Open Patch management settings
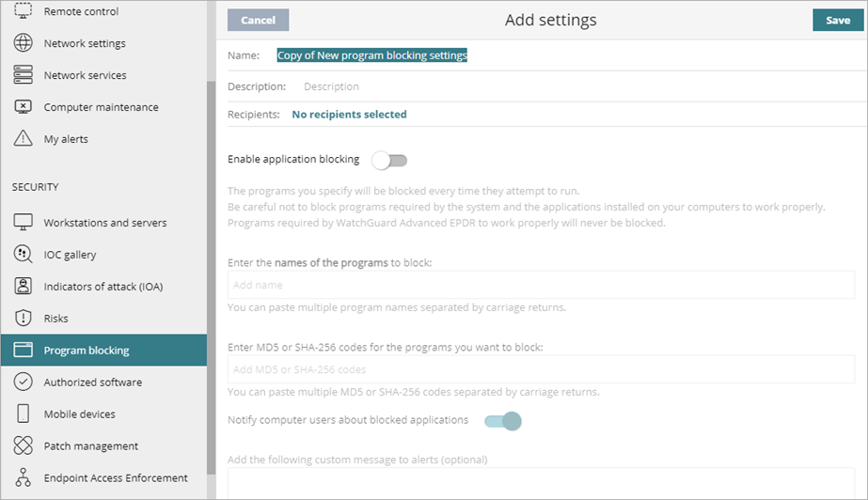Image resolution: width=868 pixels, height=500 pixels. coord(91,446)
